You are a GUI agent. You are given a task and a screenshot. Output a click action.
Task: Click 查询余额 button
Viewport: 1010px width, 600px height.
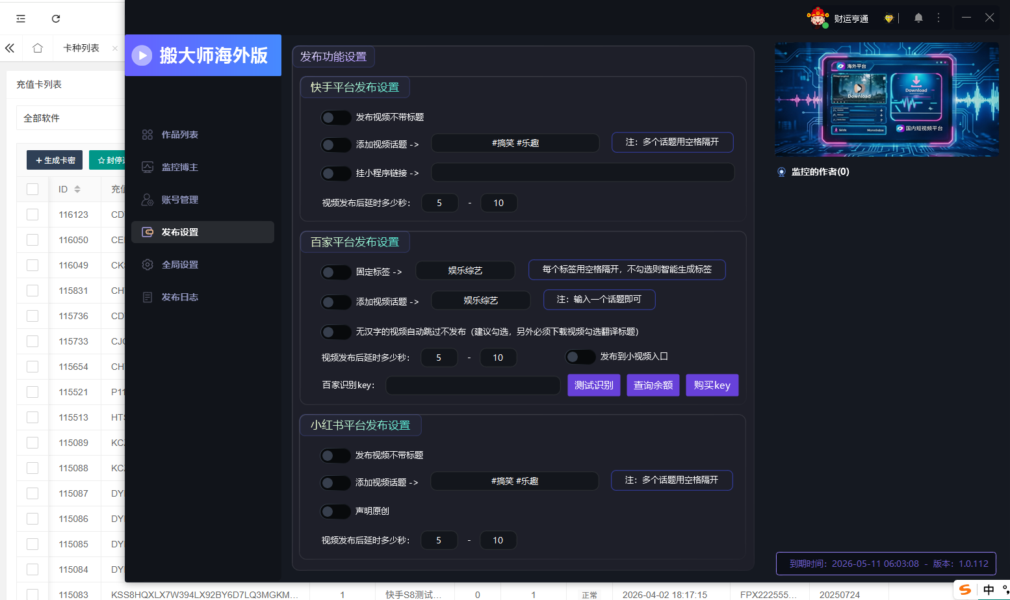click(x=653, y=385)
